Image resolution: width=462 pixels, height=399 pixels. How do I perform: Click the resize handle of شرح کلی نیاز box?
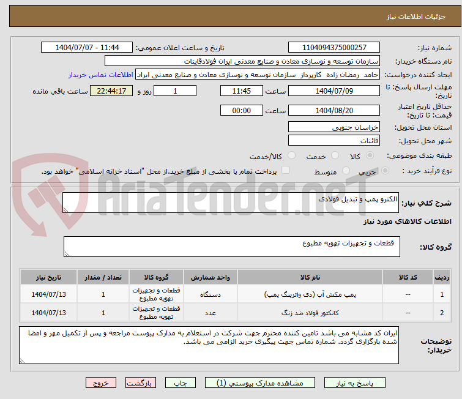point(65,210)
